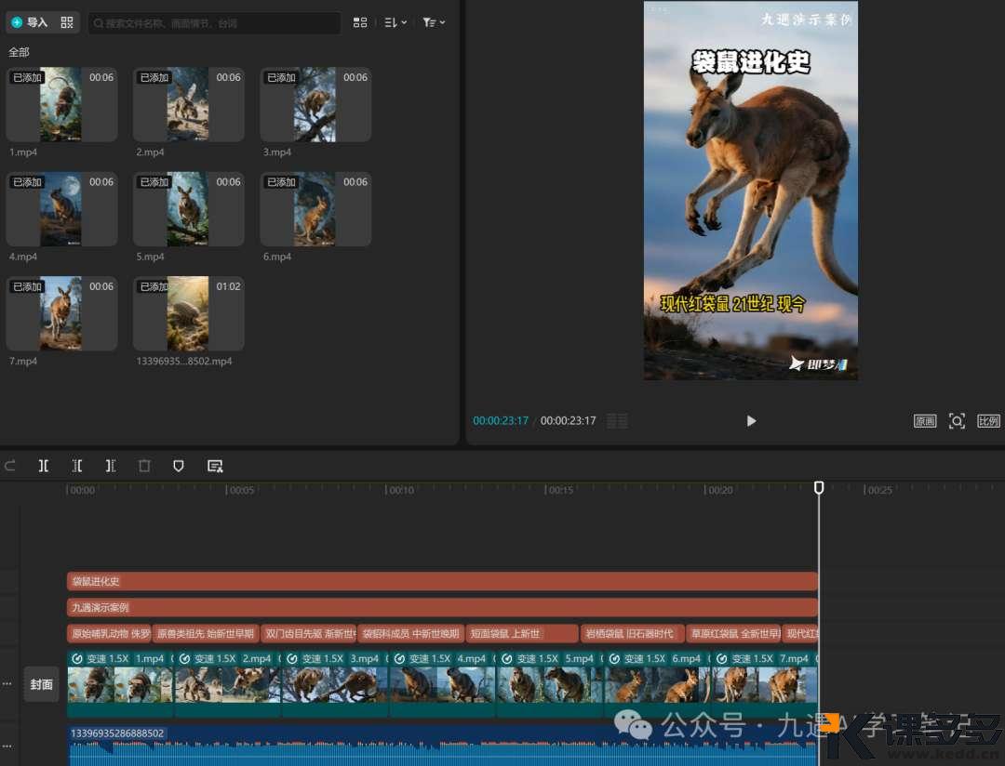This screenshot has height=766, width=1005.
Task: Play the preview video
Action: [x=751, y=421]
